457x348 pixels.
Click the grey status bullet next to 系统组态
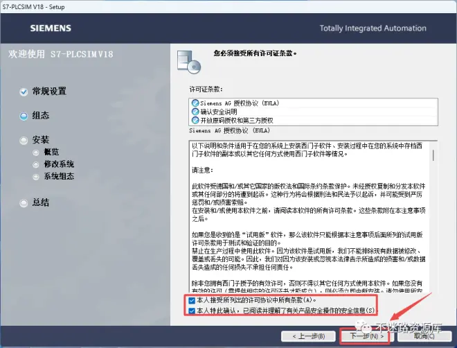coord(36,177)
